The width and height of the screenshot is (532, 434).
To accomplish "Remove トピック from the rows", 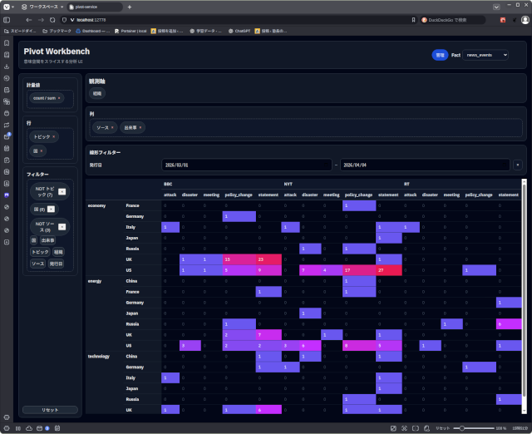I will point(54,136).
